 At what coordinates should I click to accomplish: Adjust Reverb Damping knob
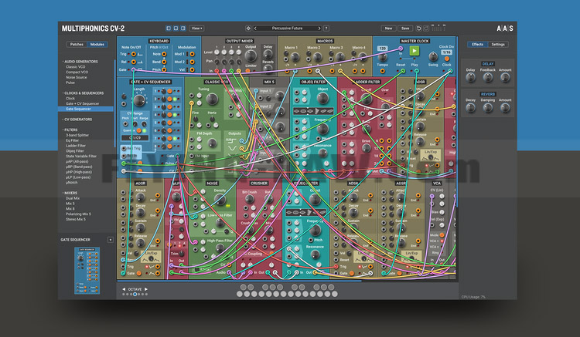pyautogui.click(x=487, y=107)
